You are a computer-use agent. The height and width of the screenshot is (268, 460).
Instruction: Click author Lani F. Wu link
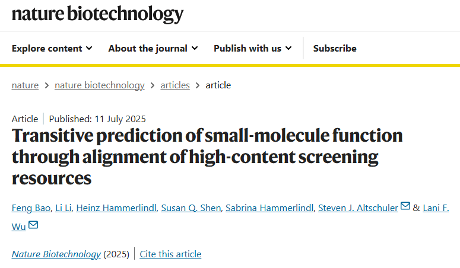[x=436, y=208]
